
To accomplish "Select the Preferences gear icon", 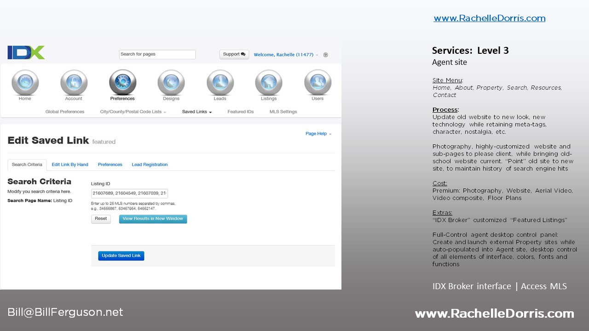I will pos(122,83).
